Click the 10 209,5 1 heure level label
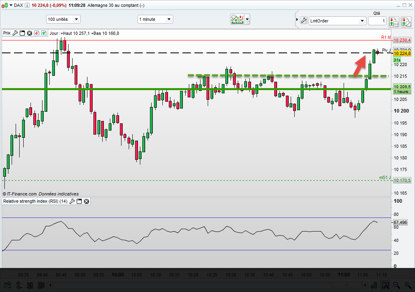The height and width of the screenshot is (292, 415). pos(402,89)
